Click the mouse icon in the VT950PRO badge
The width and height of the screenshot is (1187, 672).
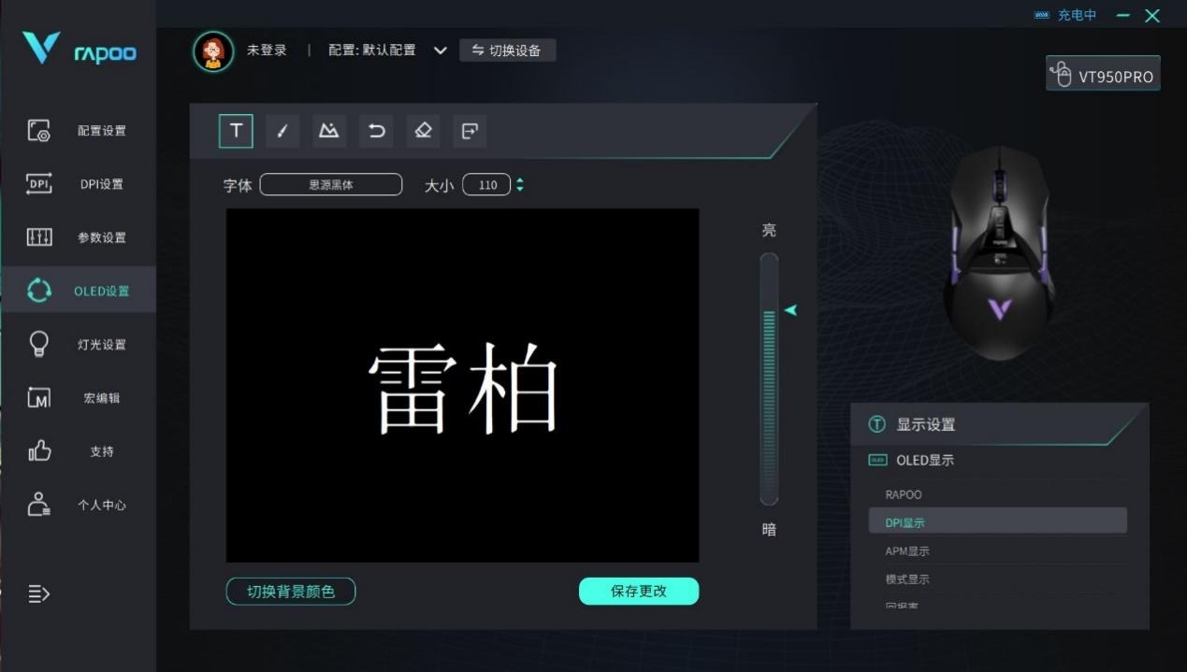pos(1061,74)
